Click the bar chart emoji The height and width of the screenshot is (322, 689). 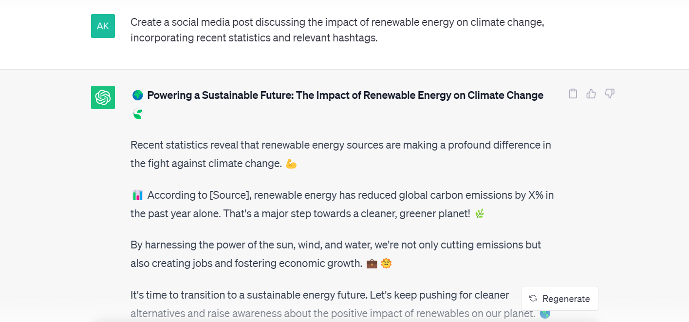click(x=138, y=195)
